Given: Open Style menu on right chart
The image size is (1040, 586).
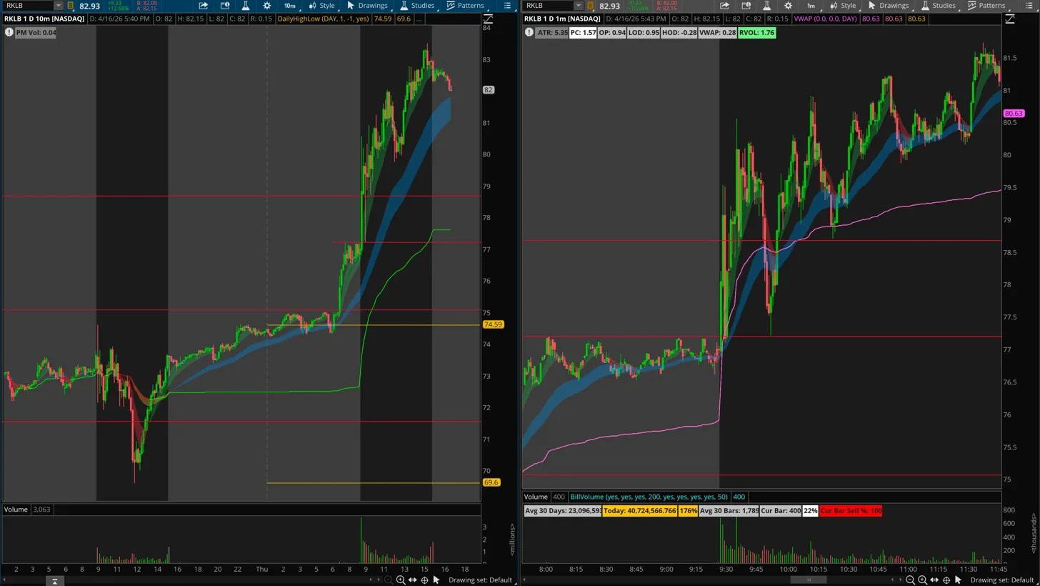Looking at the screenshot, I should [x=843, y=6].
